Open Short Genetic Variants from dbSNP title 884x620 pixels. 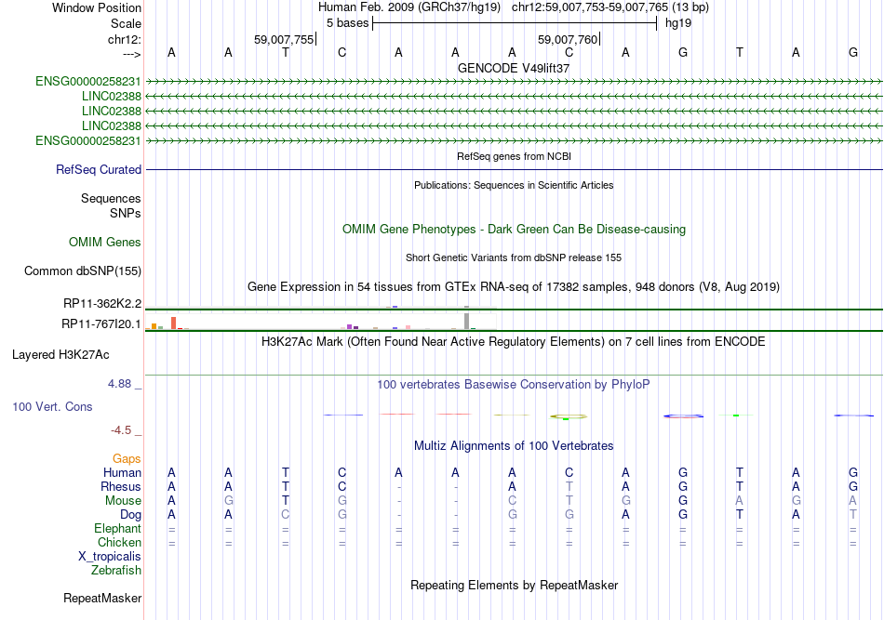tap(514, 257)
